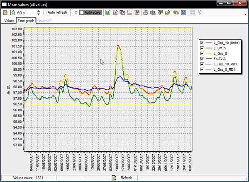Viewport: 249px width, 182px height.
Task: Click the application icon in title bar
Action: [x=4, y=5]
